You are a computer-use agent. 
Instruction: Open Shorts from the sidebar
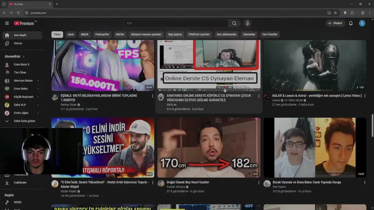(22, 43)
